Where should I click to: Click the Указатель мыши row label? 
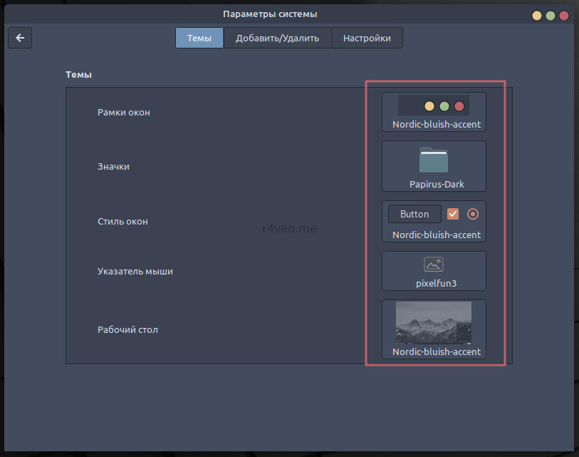(135, 272)
